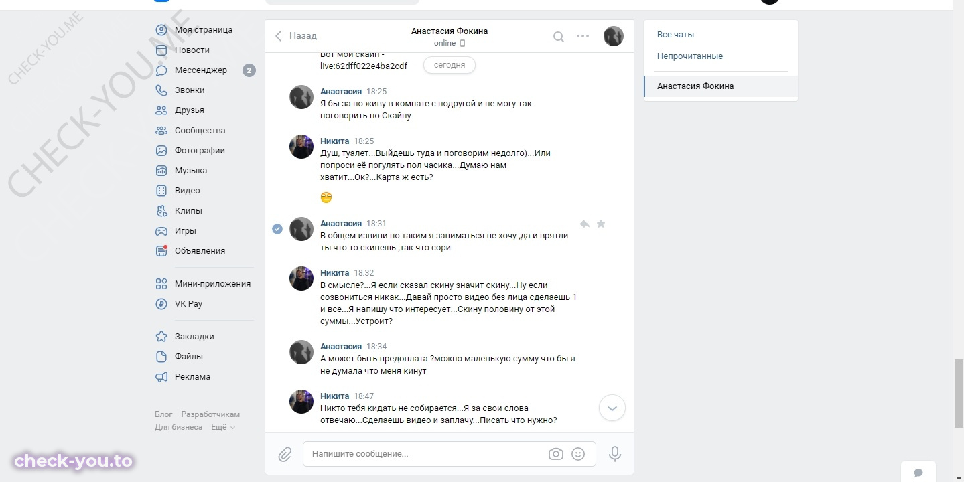Click the unread badge 2 beside Мессенджер
Screen dimensions: 964x482
point(249,70)
